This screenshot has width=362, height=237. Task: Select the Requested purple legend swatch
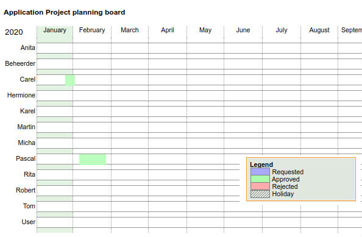point(260,172)
